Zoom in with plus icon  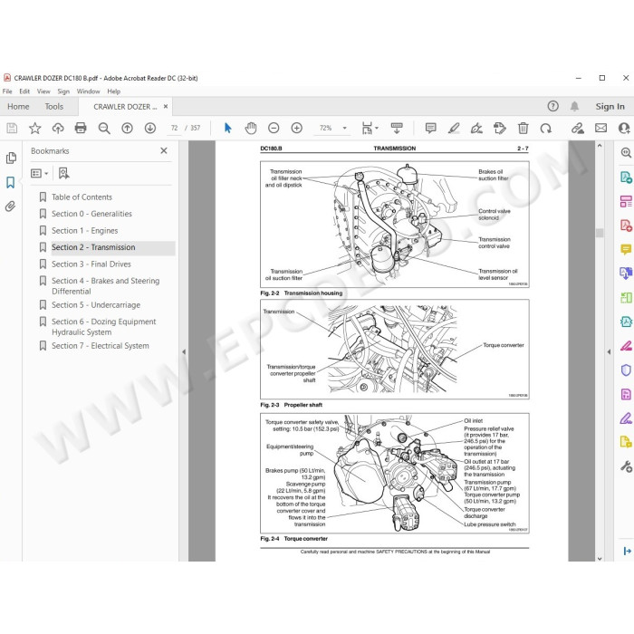point(297,129)
